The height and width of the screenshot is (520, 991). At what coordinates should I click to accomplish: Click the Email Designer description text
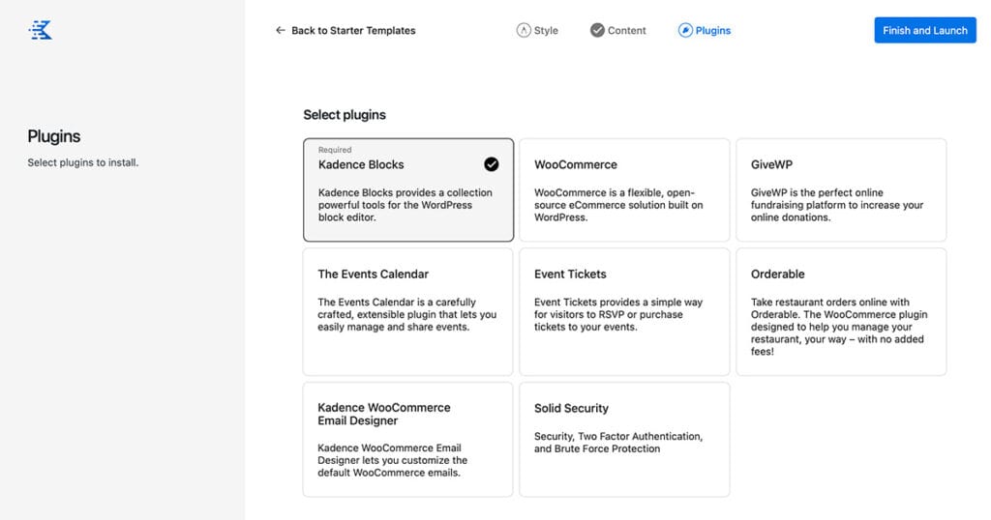pyautogui.click(x=393, y=460)
